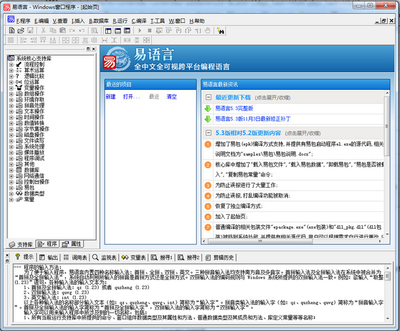Click the same-height sizing icon
This screenshot has height=331, width=400.
(137, 40)
